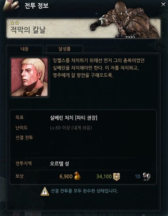Click the AP silver rings icon
This screenshot has width=168, height=216.
click(147, 177)
